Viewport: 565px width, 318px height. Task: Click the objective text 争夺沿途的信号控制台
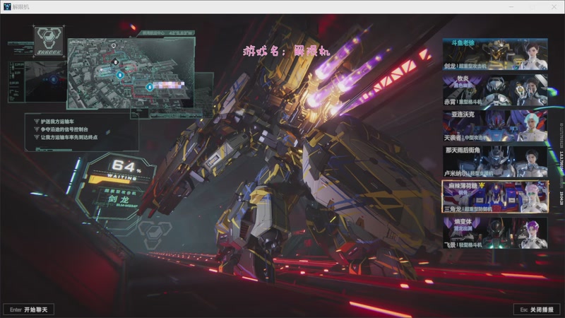pos(64,129)
